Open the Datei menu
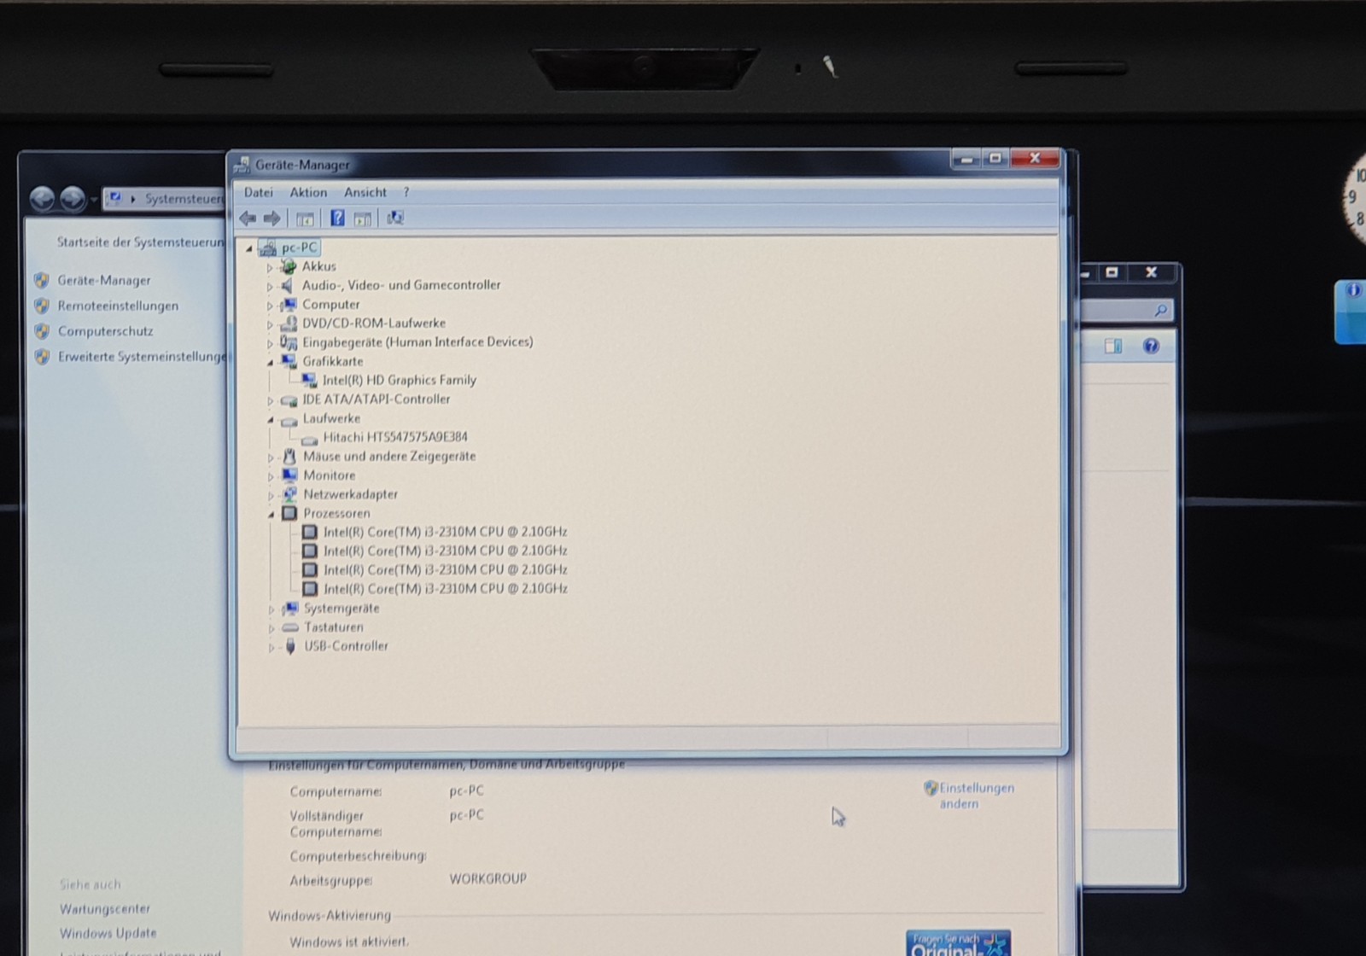The width and height of the screenshot is (1366, 956). pos(259,193)
